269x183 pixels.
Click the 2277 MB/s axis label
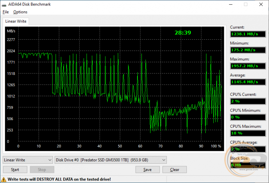point(11,40)
